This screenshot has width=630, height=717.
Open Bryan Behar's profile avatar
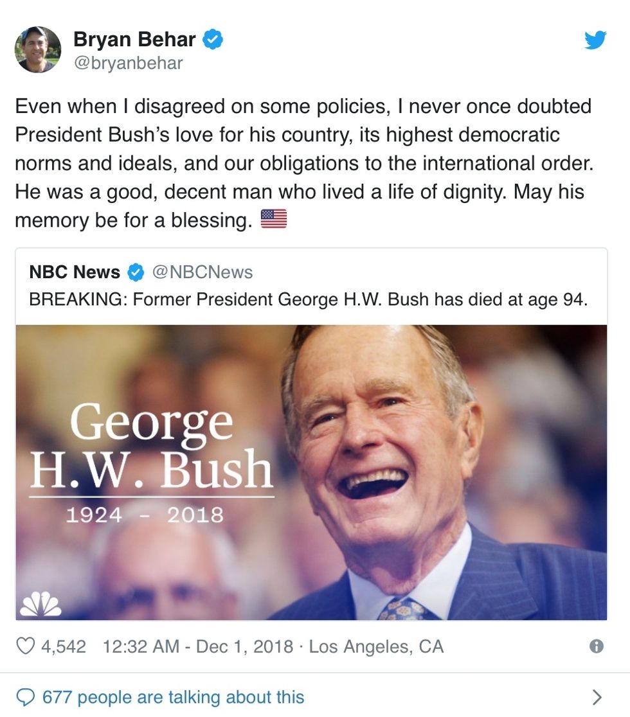[38, 49]
